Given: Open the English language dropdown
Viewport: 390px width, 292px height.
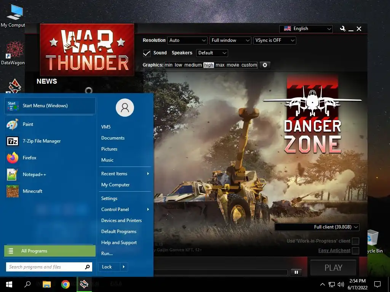Looking at the screenshot, I should tap(306, 29).
